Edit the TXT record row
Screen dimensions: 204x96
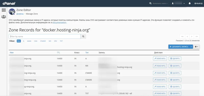point(160,93)
